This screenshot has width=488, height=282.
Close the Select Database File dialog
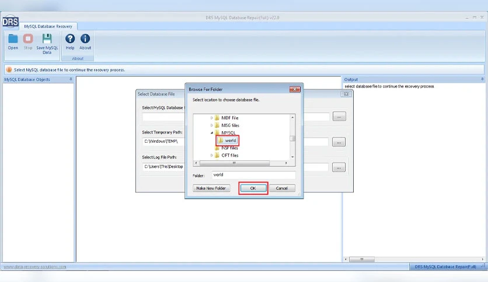(x=346, y=94)
